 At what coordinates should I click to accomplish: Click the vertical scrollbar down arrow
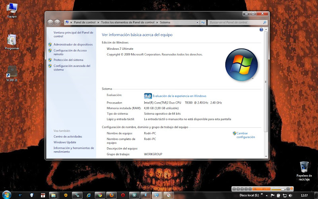(x=266, y=156)
